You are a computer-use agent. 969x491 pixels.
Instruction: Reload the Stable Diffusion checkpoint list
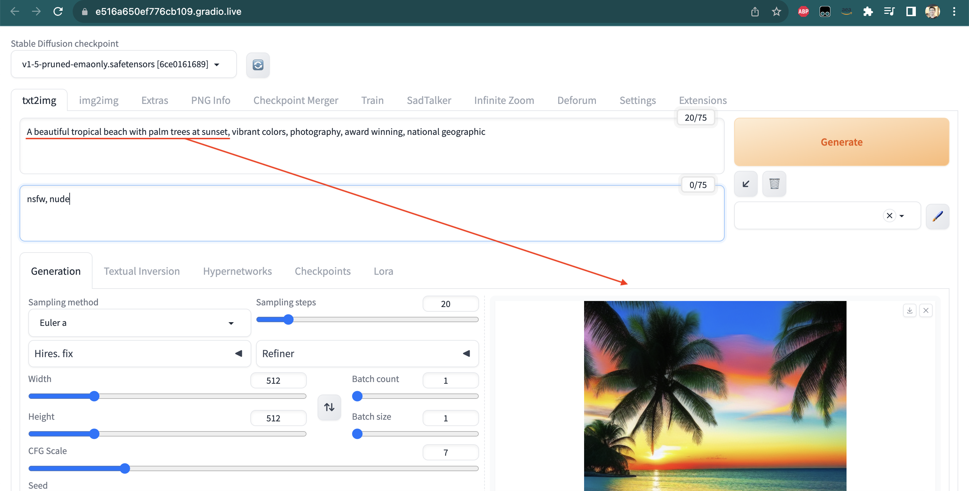pyautogui.click(x=258, y=65)
